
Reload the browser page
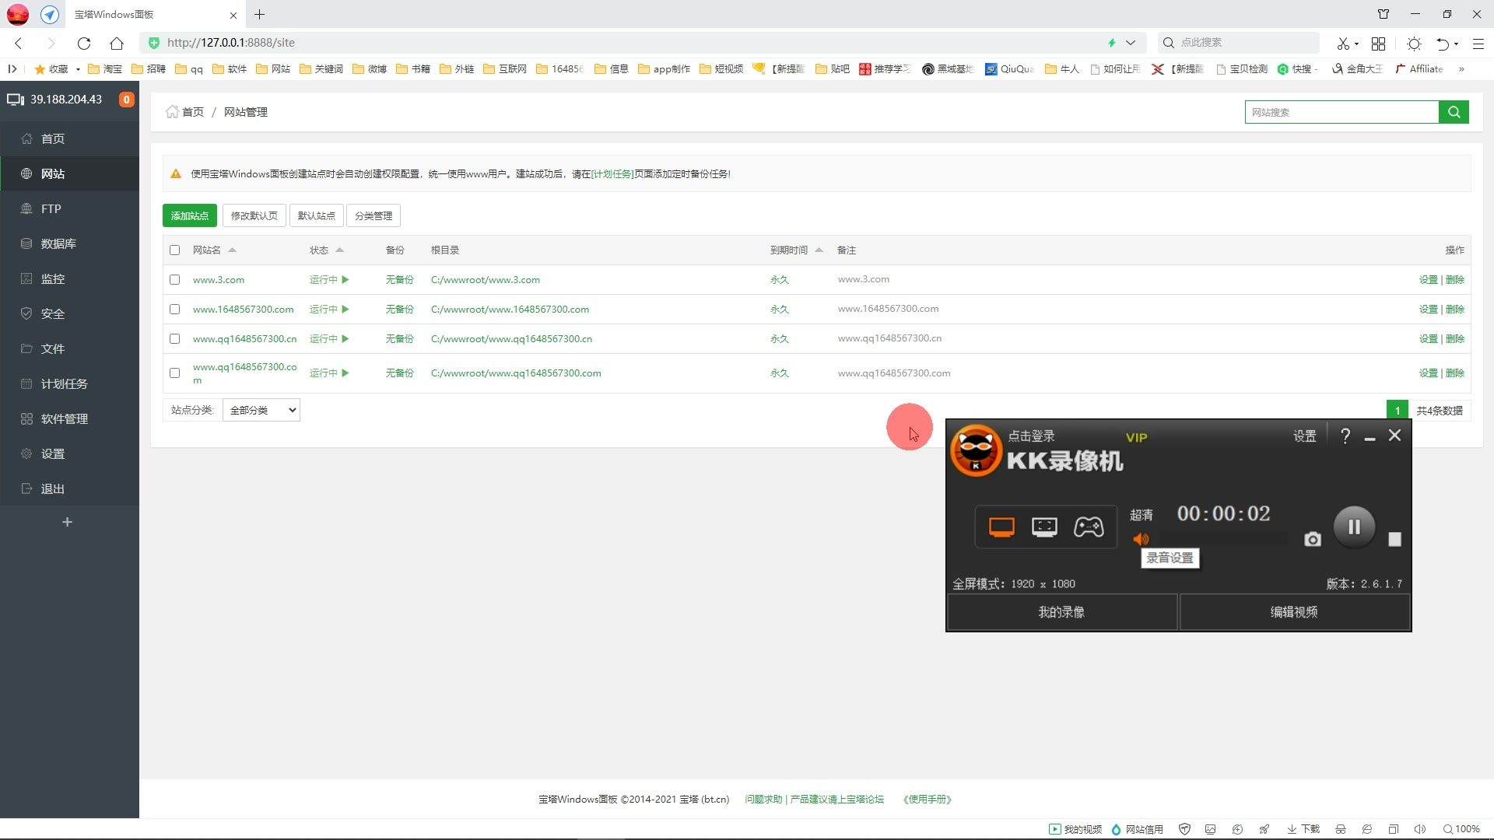(84, 43)
